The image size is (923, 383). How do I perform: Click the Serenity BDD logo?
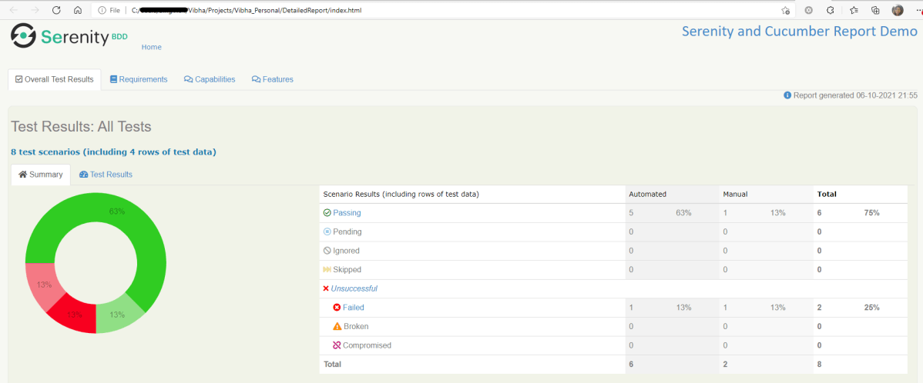click(68, 36)
